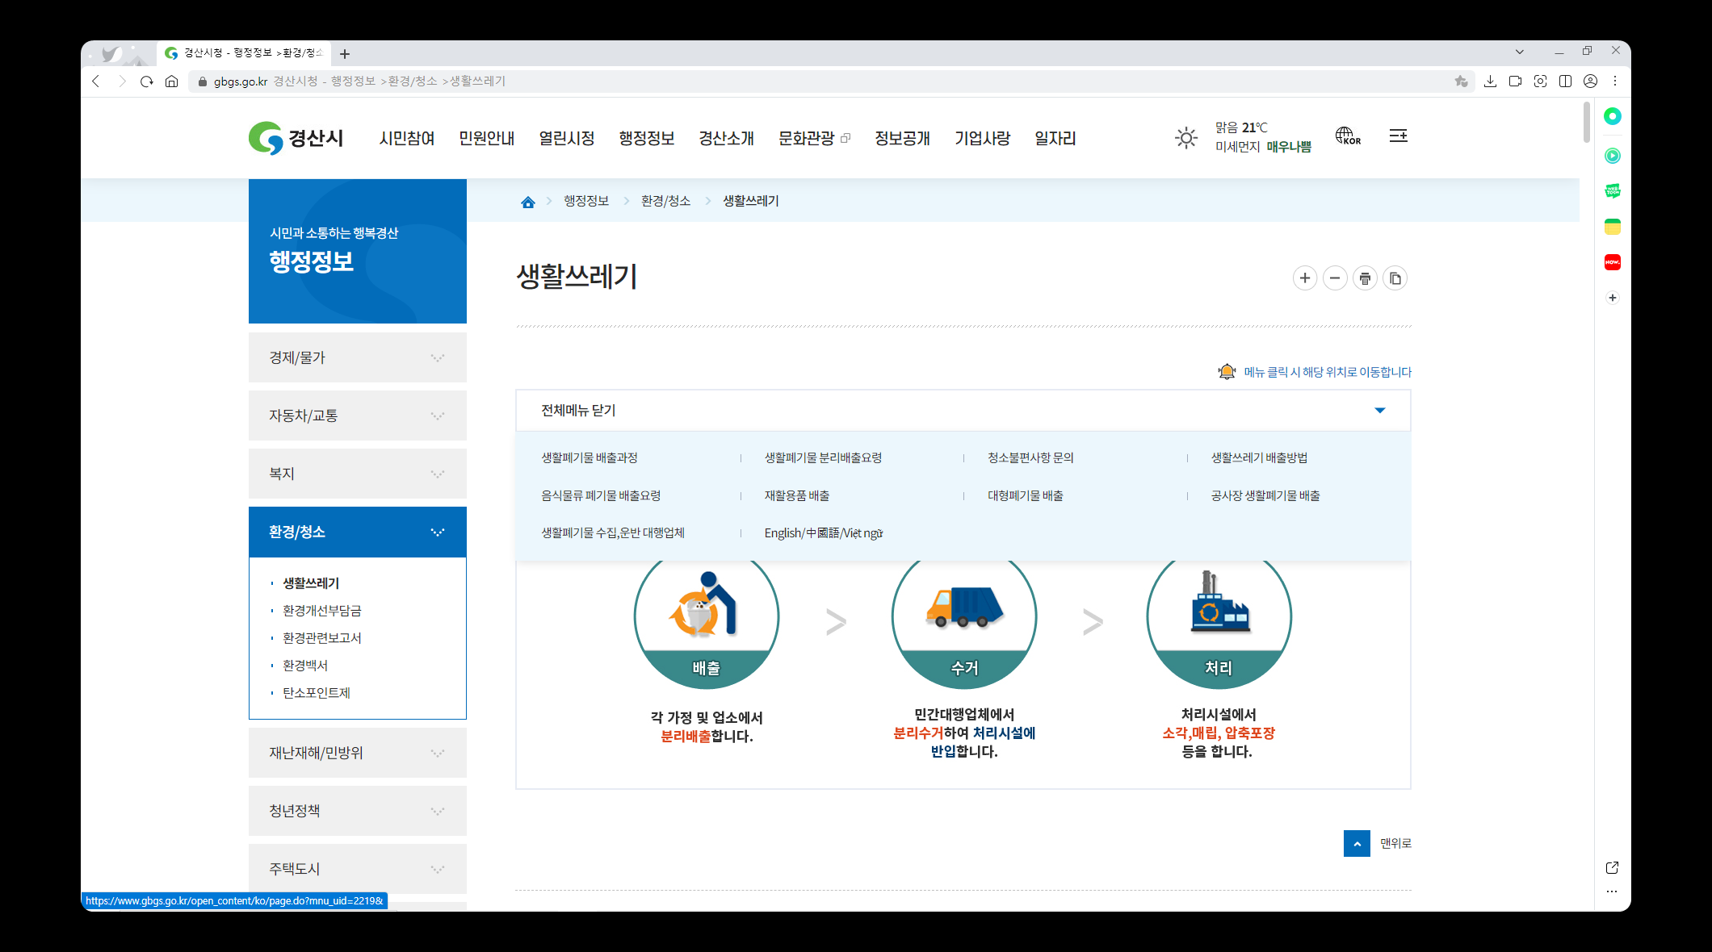Click the home icon in breadcrumb

(x=528, y=202)
